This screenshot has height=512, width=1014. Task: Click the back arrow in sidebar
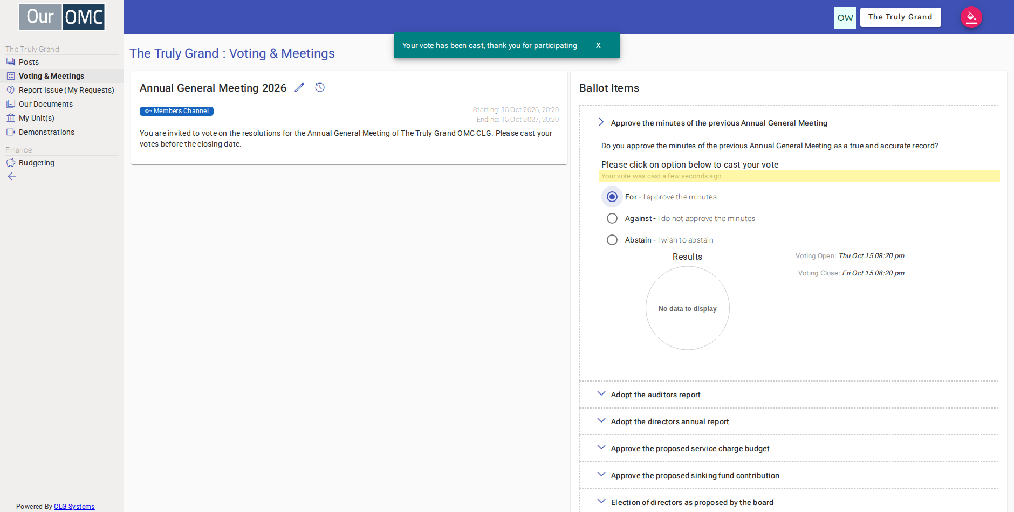12,176
